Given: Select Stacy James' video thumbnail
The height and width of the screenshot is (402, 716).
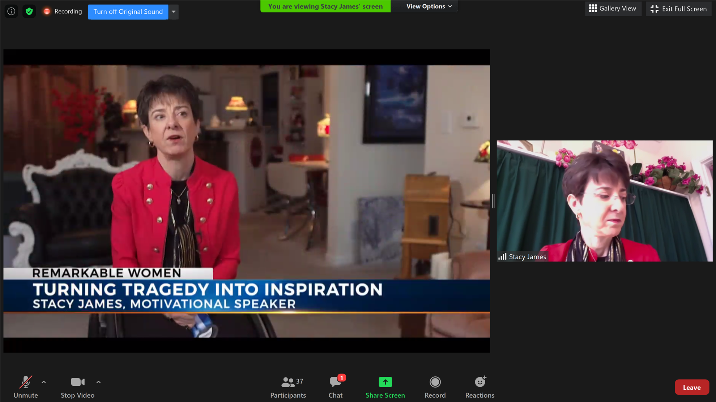Looking at the screenshot, I should (604, 201).
